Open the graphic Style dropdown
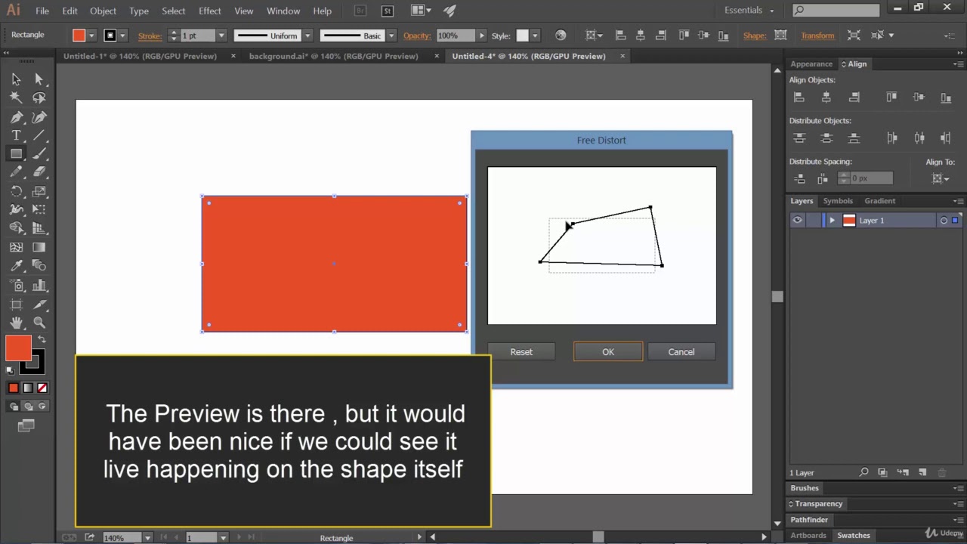The height and width of the screenshot is (544, 967). click(535, 36)
